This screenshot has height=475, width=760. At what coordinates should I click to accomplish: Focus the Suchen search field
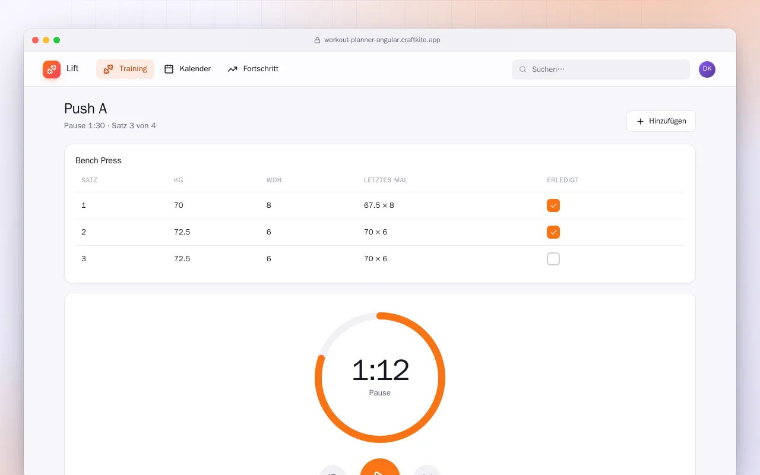coord(601,69)
